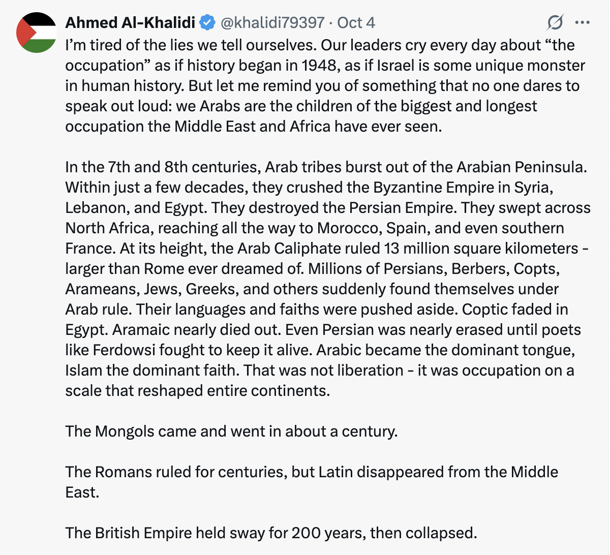Screen dimensions: 610x555
Task: Open the @khalidi79397 handle link
Action: 272,22
